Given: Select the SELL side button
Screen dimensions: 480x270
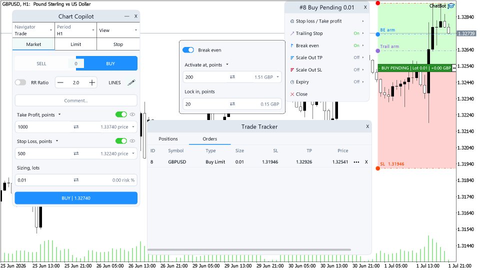Looking at the screenshot, I should (41, 63).
